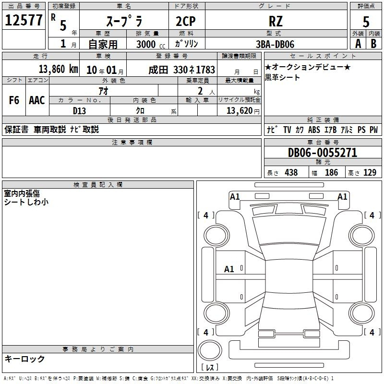
Task: Select the model code 3BA-DB06
Action: point(275,44)
